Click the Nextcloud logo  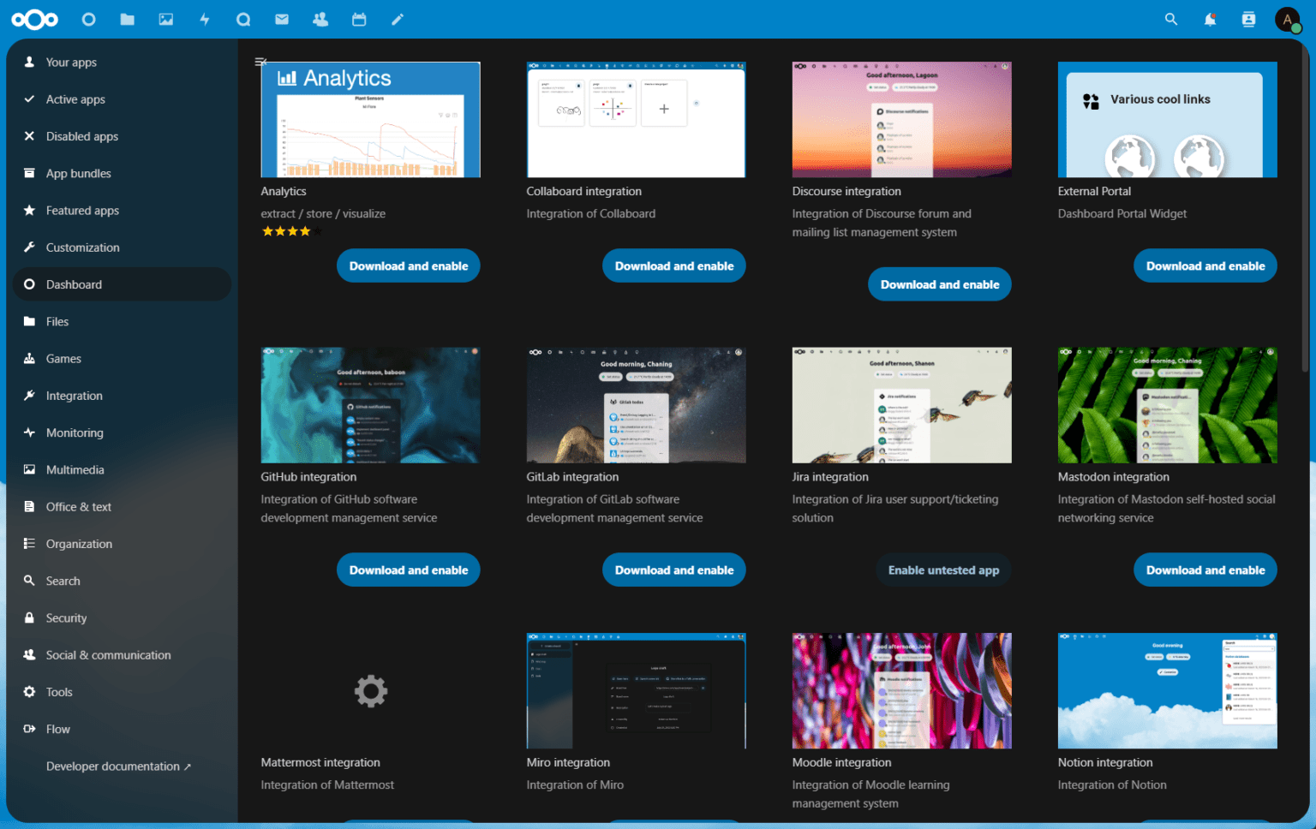tap(34, 19)
